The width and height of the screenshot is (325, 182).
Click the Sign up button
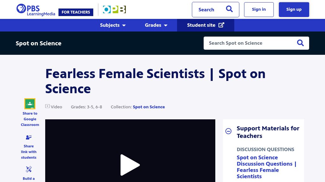click(294, 9)
